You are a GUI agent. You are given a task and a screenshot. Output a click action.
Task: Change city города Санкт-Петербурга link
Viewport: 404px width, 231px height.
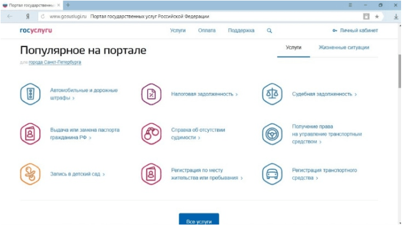[x=55, y=62]
